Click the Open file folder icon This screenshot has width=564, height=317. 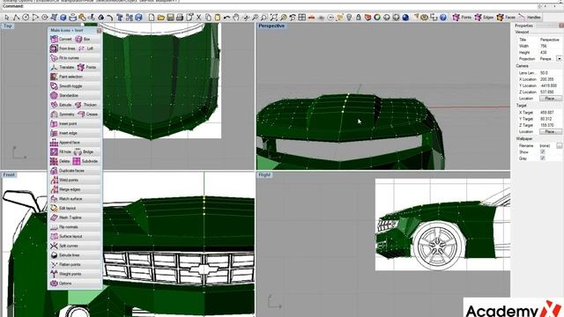click(160, 17)
